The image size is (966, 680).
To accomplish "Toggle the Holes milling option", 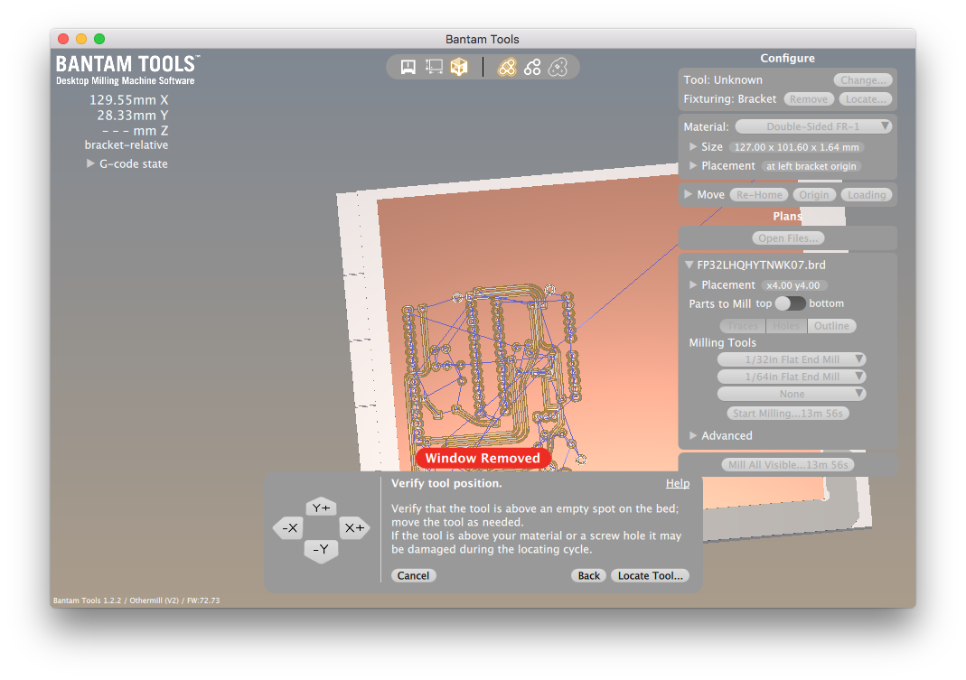I will pos(786,326).
